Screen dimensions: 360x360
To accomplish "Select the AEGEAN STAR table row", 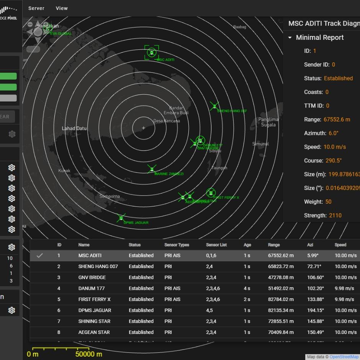I will (195, 332).
